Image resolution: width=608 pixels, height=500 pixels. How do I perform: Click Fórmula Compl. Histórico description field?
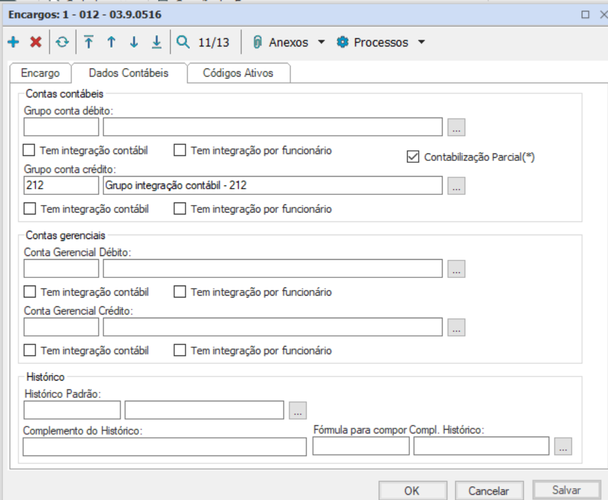[x=481, y=446]
